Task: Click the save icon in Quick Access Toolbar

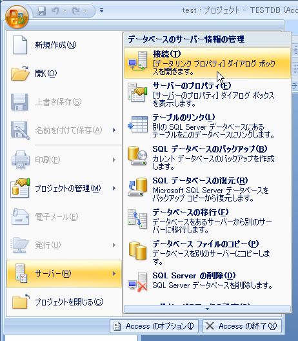Action: (41, 10)
